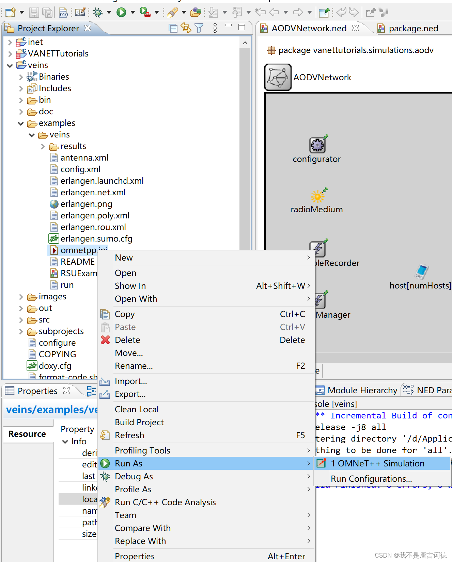Image resolution: width=452 pixels, height=562 pixels.
Task: Toggle Link with Editor in Project Explorer
Action: click(186, 28)
